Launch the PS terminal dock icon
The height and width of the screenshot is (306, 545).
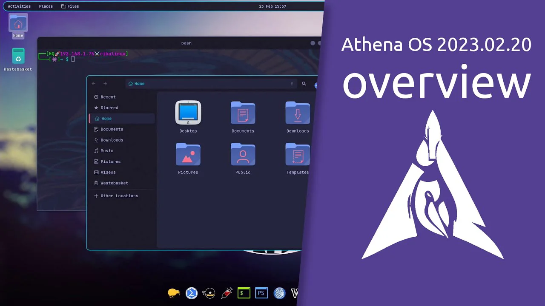pyautogui.click(x=261, y=293)
